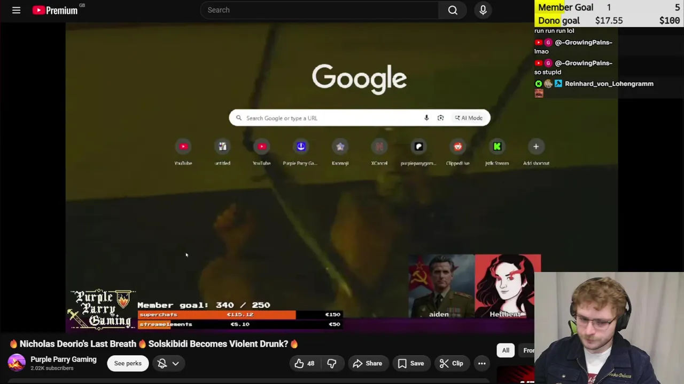Switch on Google AI Mode
Screen dimensions: 684x384
469,118
